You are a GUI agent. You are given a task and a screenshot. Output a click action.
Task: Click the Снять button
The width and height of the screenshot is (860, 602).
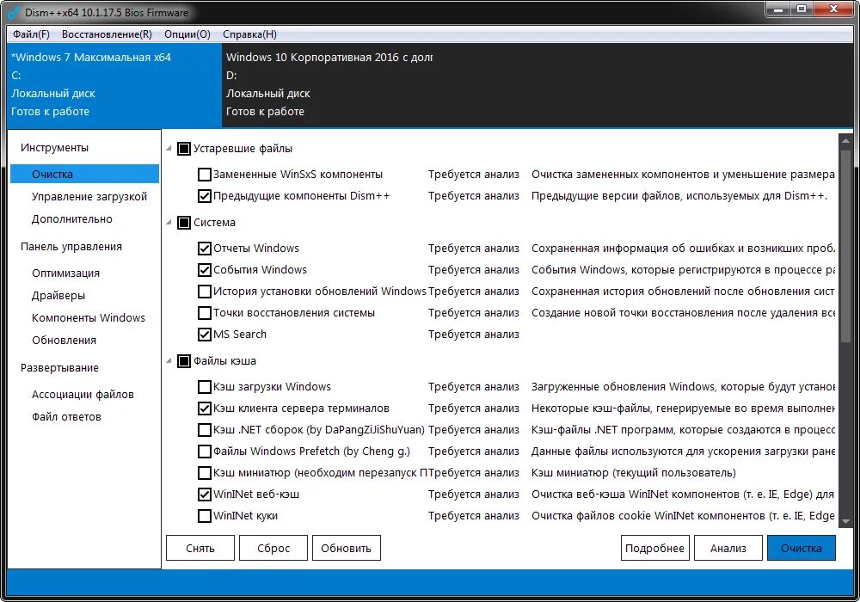coord(200,549)
